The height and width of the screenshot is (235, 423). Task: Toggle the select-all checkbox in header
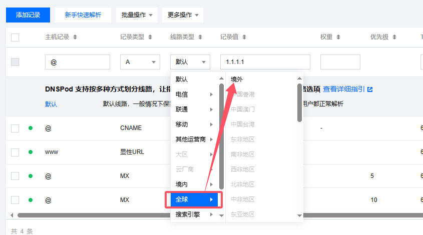[15, 37]
